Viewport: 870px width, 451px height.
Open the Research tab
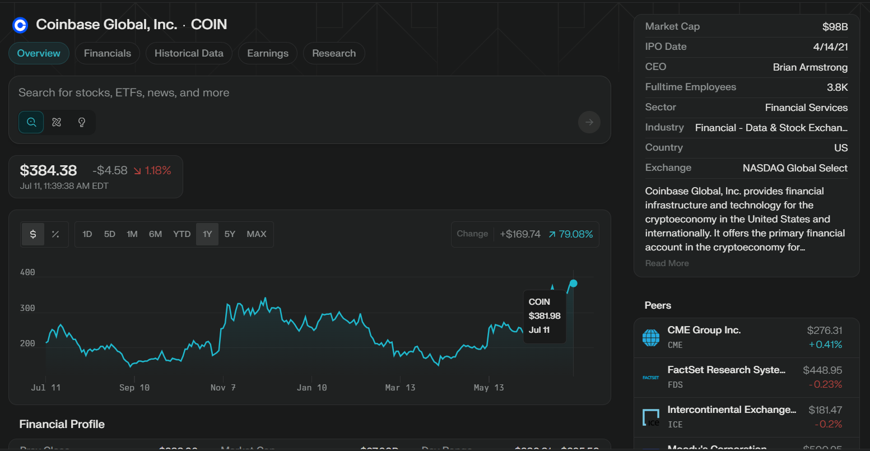click(334, 53)
